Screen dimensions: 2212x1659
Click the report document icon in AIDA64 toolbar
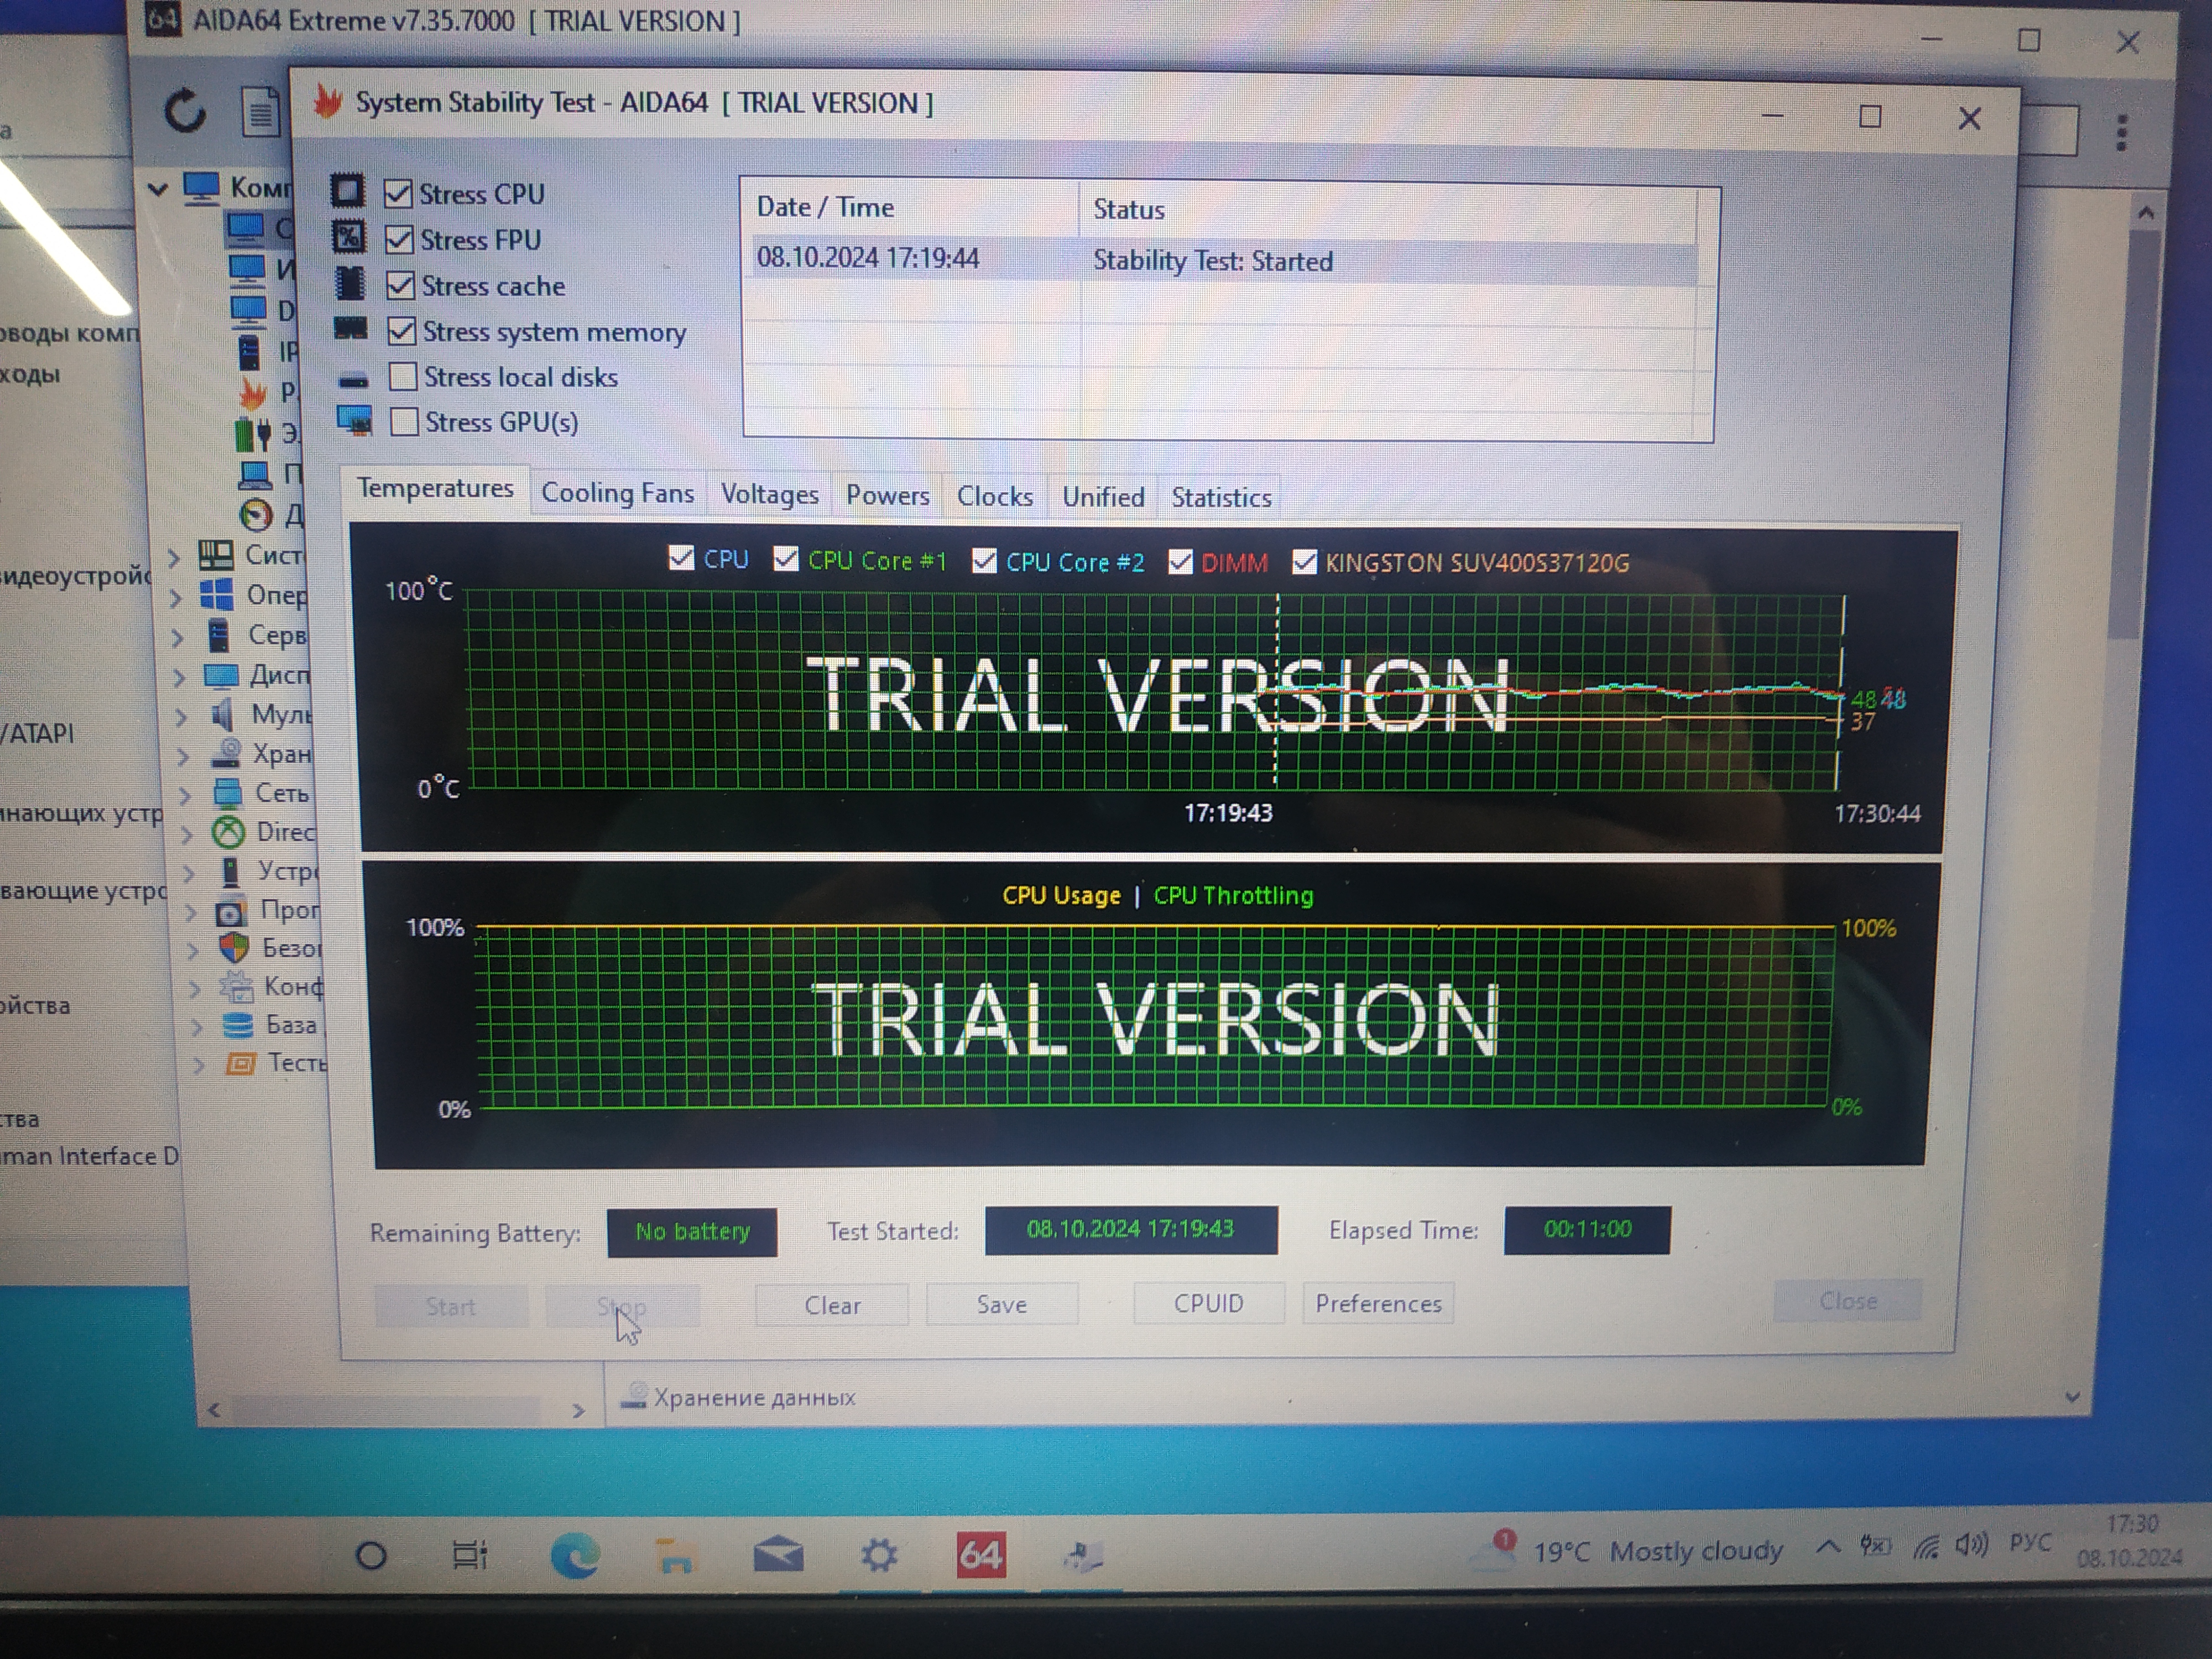click(x=261, y=112)
